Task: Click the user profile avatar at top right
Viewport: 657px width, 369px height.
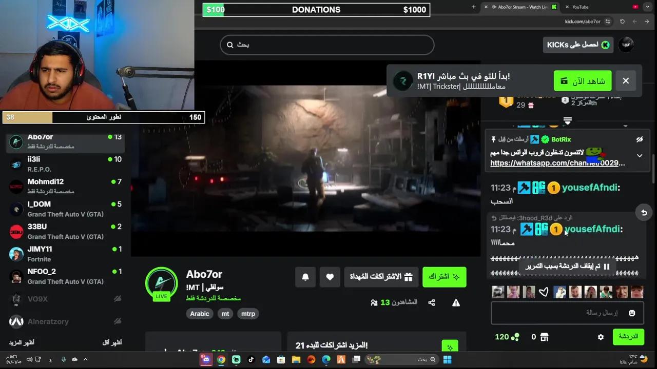Action: [626, 45]
